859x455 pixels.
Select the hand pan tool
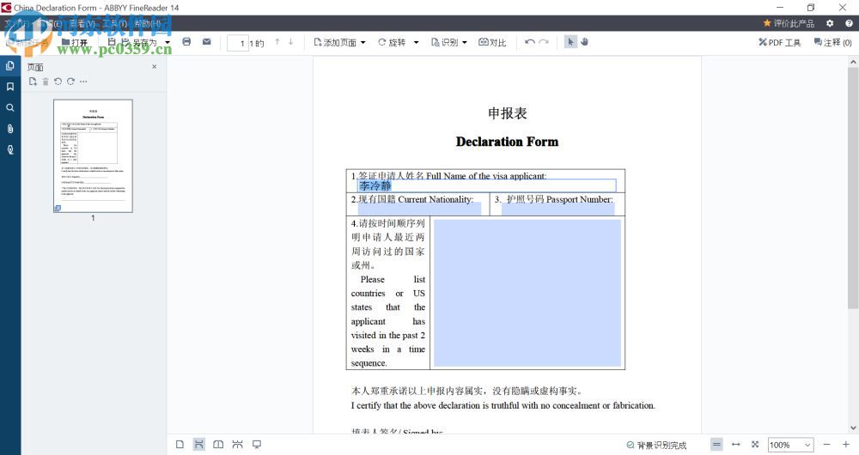(584, 42)
